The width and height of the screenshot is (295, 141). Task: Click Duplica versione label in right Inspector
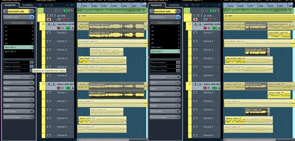(x=159, y=66)
